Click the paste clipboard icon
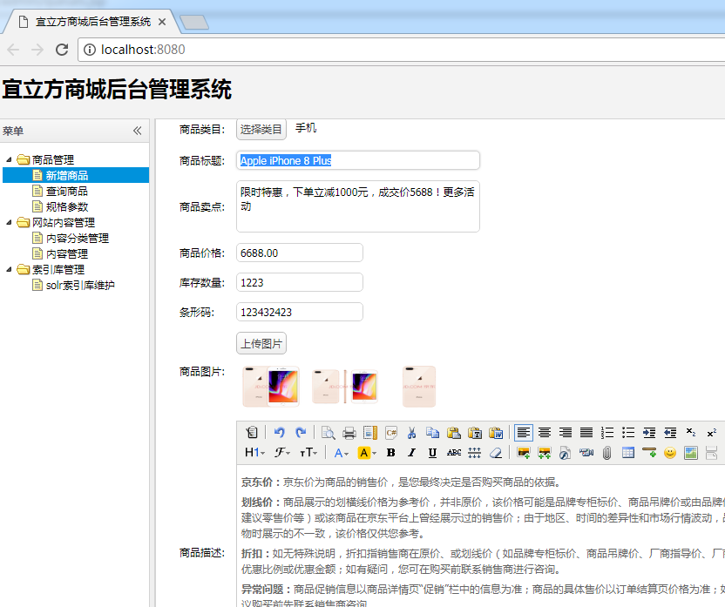The width and height of the screenshot is (725, 607). [x=454, y=432]
